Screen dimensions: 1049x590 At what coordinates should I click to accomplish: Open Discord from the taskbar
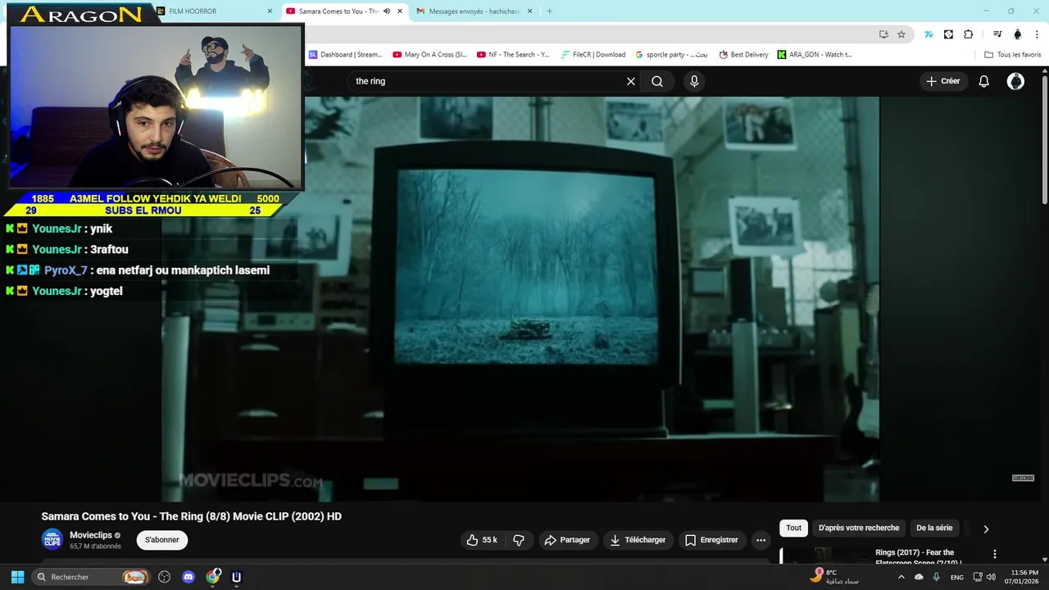188,577
